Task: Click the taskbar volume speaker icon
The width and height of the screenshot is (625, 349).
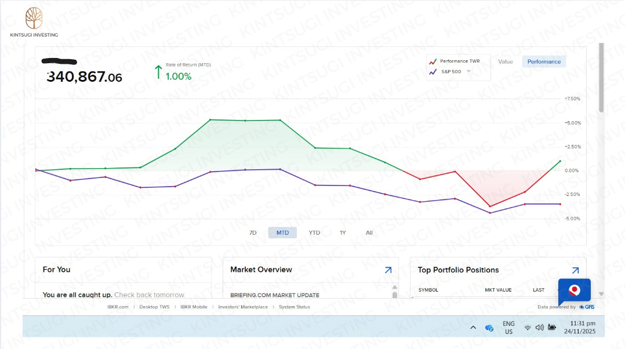Action: (x=539, y=328)
